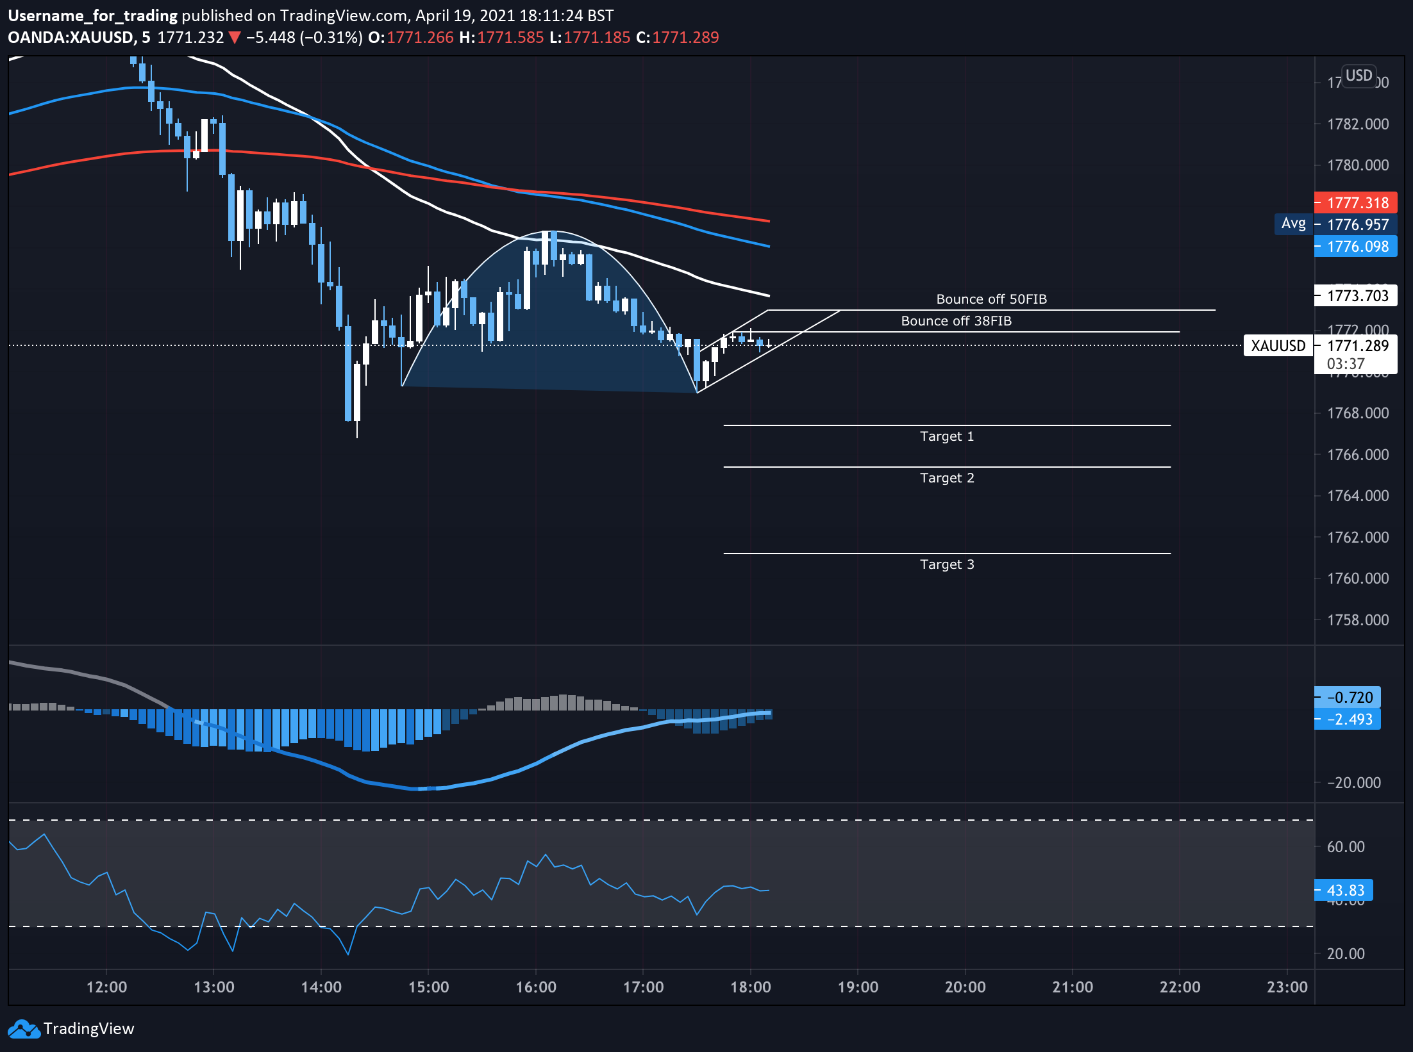Image resolution: width=1413 pixels, height=1052 pixels.
Task: Click the 20:00 time axis label
Action: click(x=966, y=987)
